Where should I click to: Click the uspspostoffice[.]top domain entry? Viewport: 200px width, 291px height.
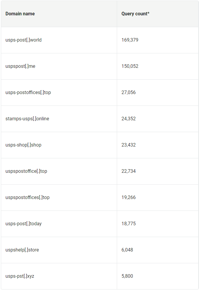pyautogui.click(x=26, y=171)
